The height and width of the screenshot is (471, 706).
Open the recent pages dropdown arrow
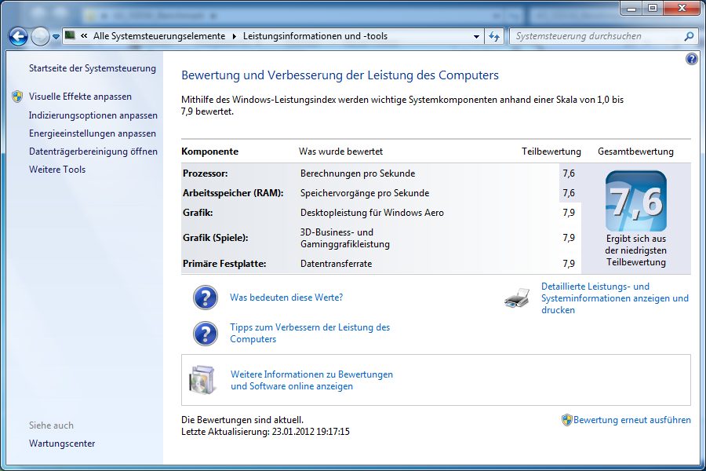pyautogui.click(x=56, y=37)
